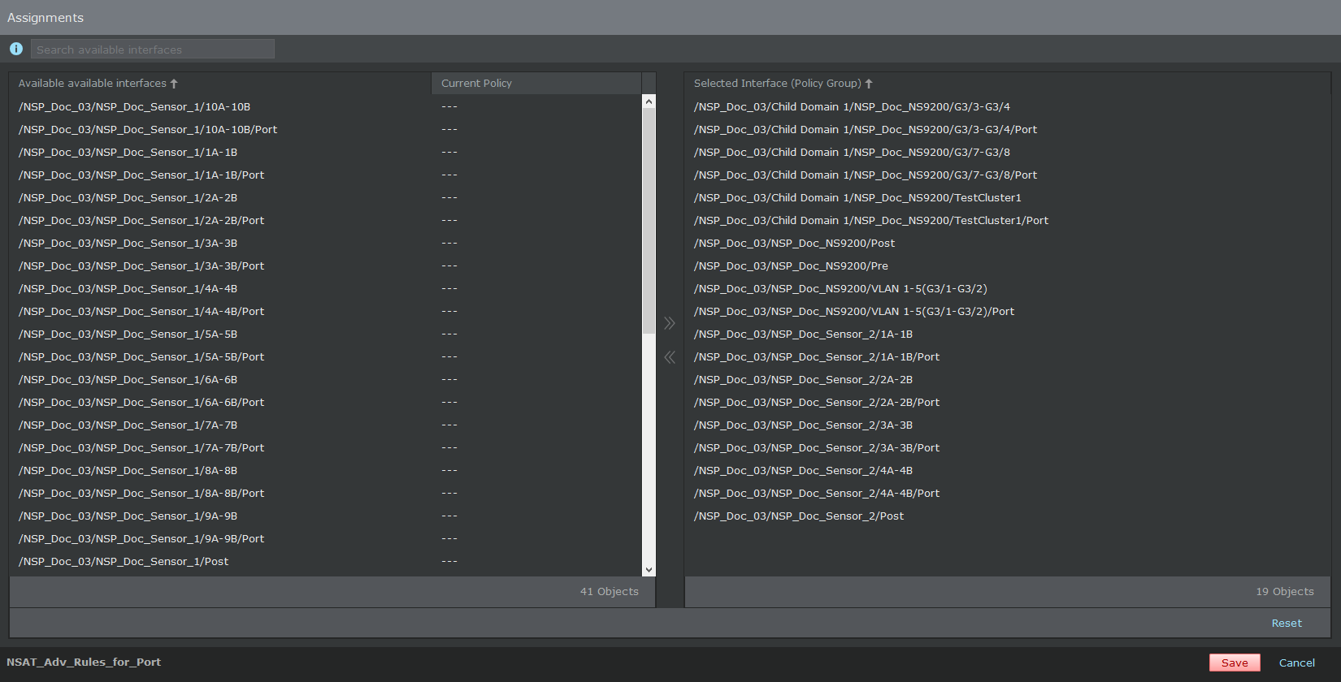Select NSP_Doc_Sensor_2/2A-2B/Port row

click(1007, 402)
